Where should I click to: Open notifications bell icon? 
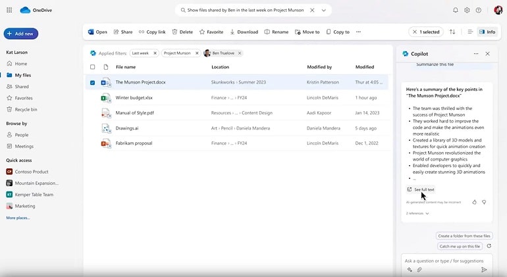tap(455, 10)
